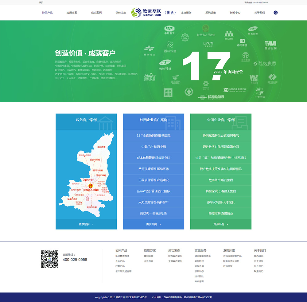This screenshot has height=302, width=307.
Task: Open the 实施服务 navigation menu
Action: click(186, 13)
